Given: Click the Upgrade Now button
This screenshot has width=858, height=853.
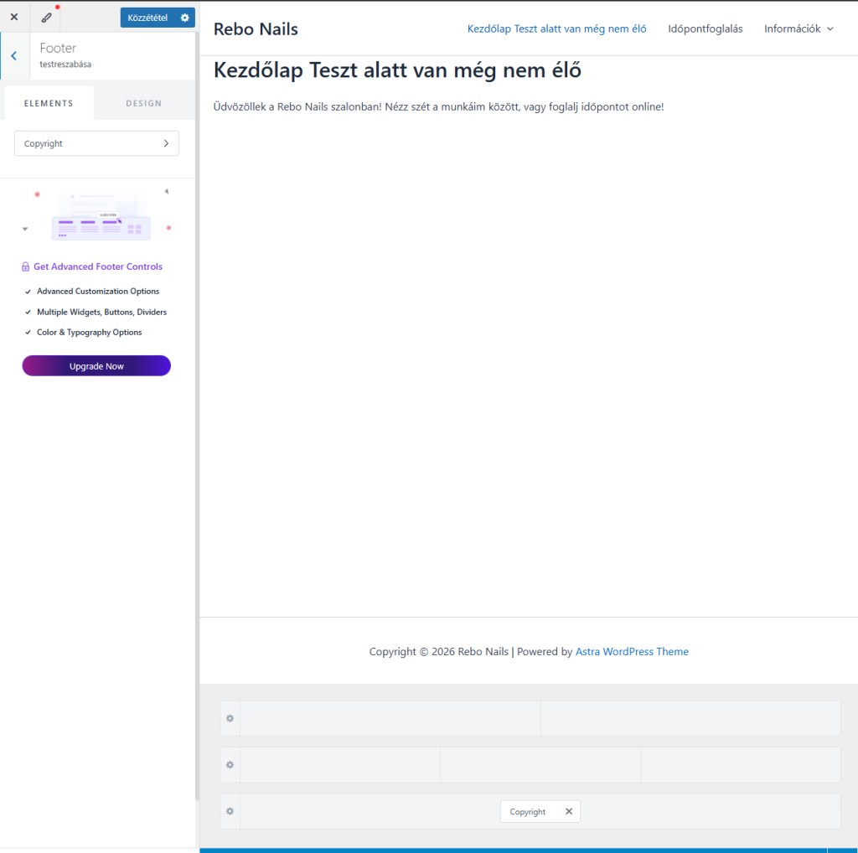Looking at the screenshot, I should coord(96,366).
